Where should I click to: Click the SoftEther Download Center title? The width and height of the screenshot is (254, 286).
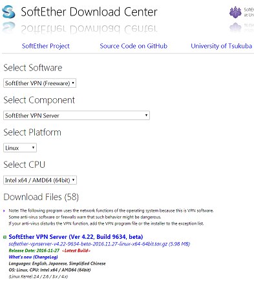(89, 12)
